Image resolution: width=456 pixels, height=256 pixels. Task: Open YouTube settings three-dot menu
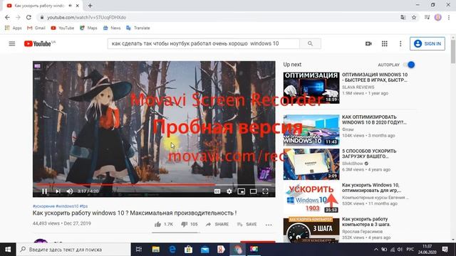[x=400, y=43]
